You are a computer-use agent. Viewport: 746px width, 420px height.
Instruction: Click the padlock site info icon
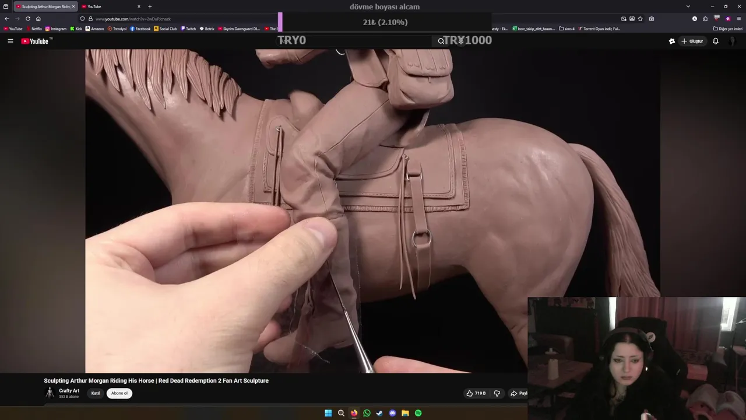coord(90,19)
